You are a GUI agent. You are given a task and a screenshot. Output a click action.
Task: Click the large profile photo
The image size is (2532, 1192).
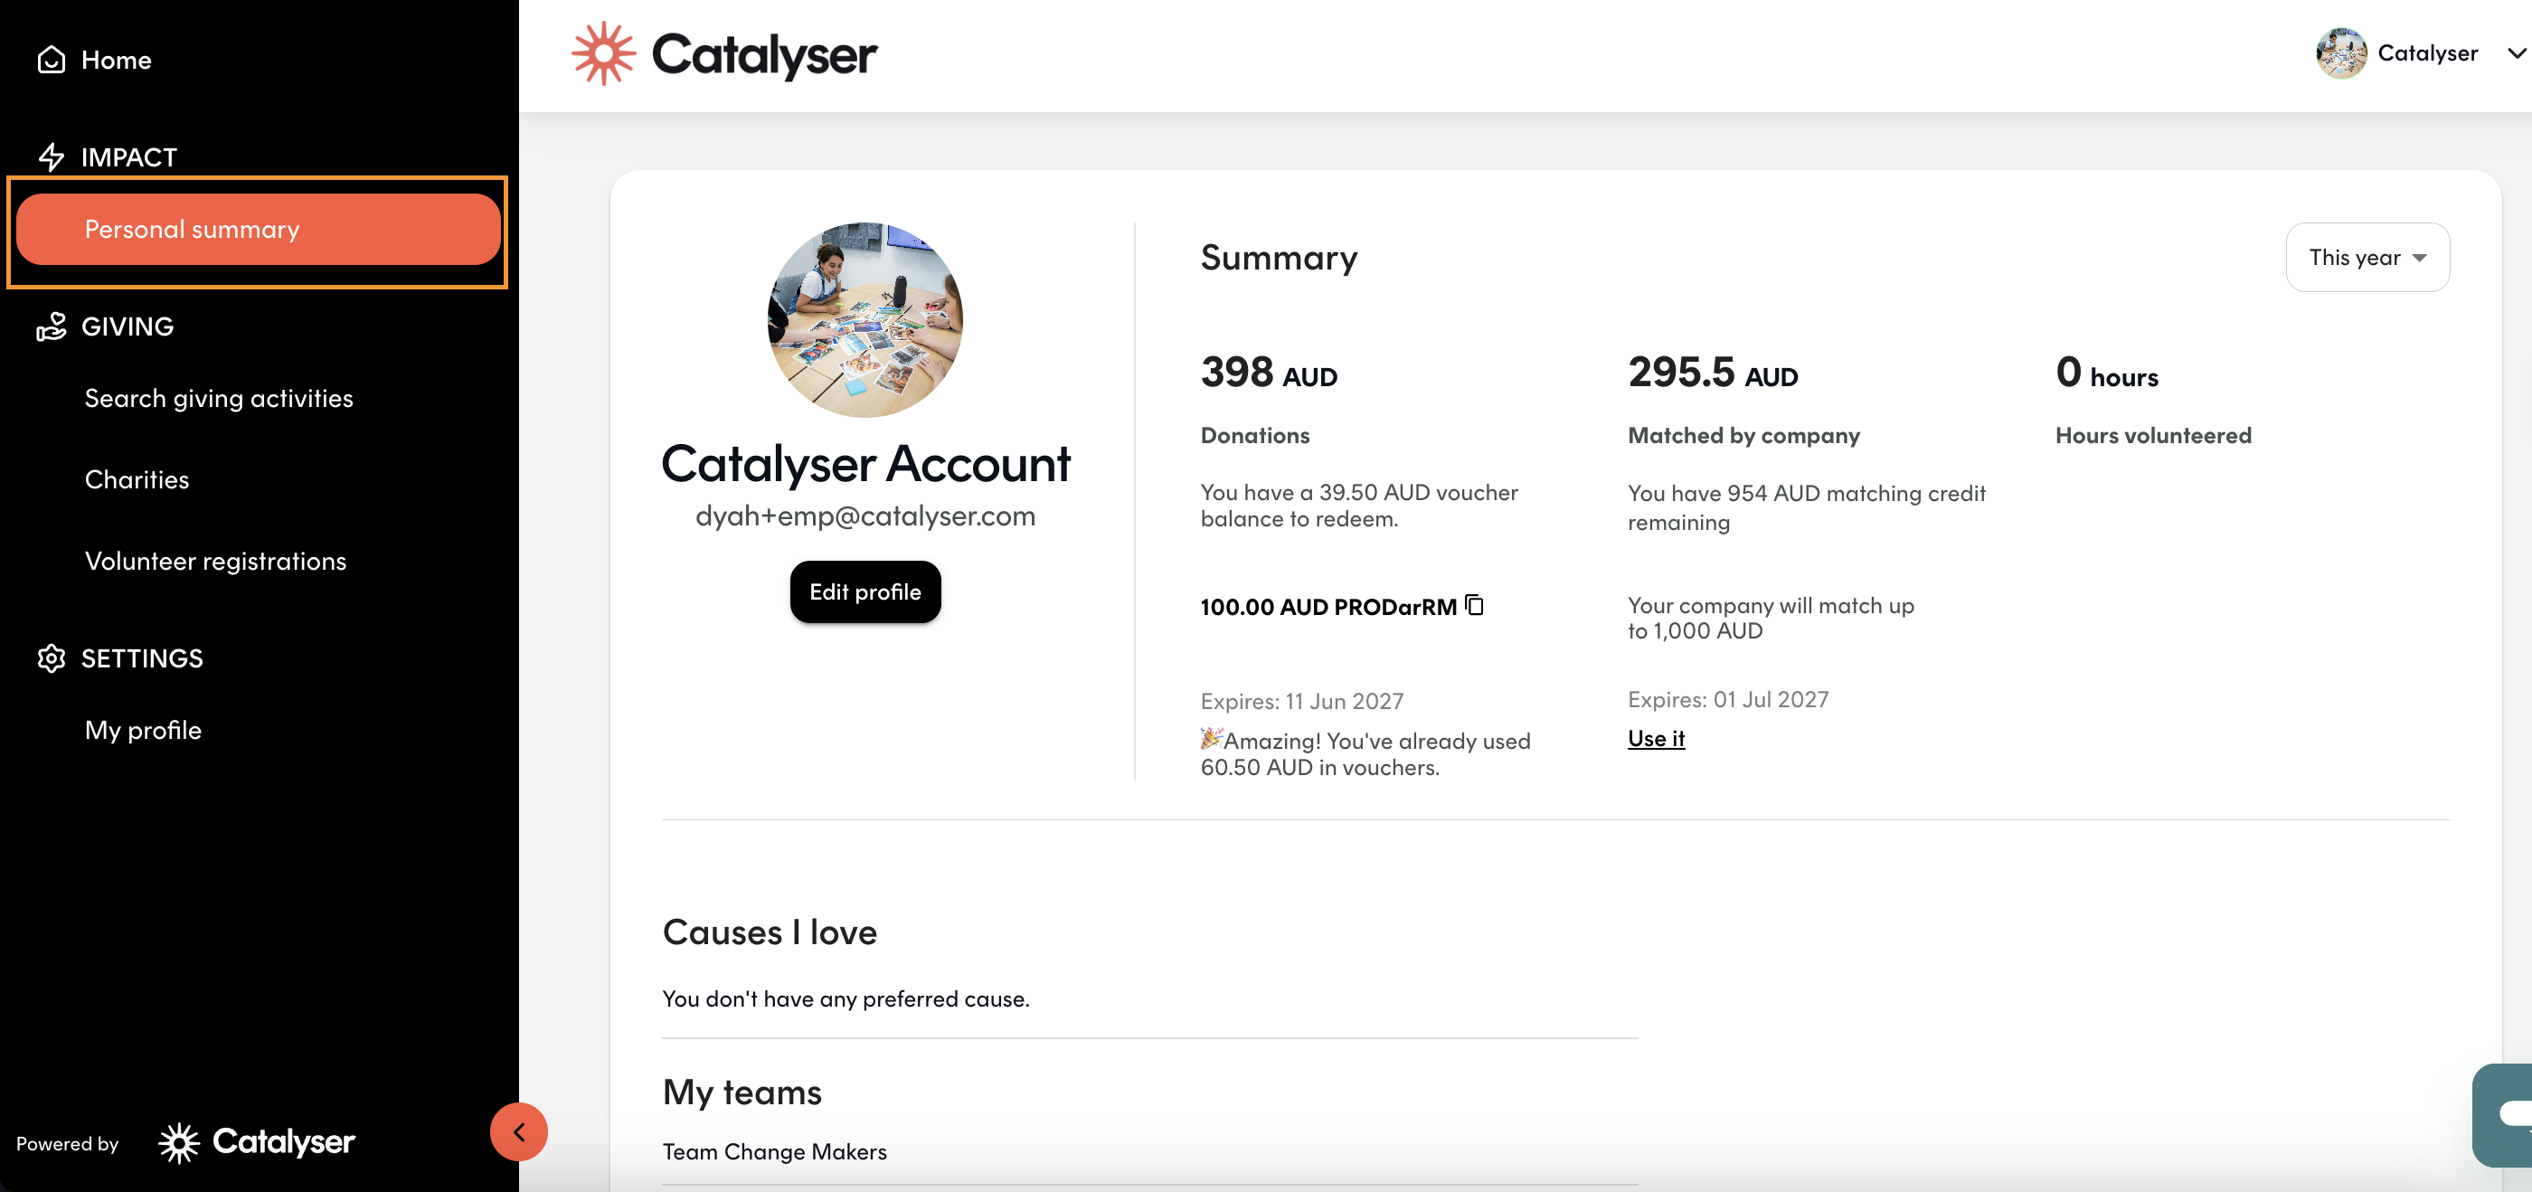(865, 320)
